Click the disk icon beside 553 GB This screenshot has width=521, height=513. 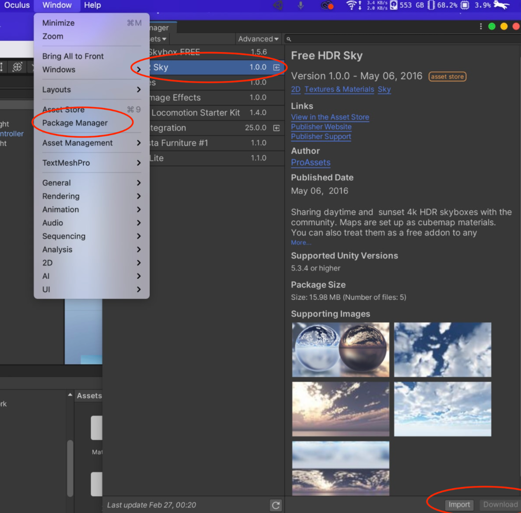coord(394,5)
